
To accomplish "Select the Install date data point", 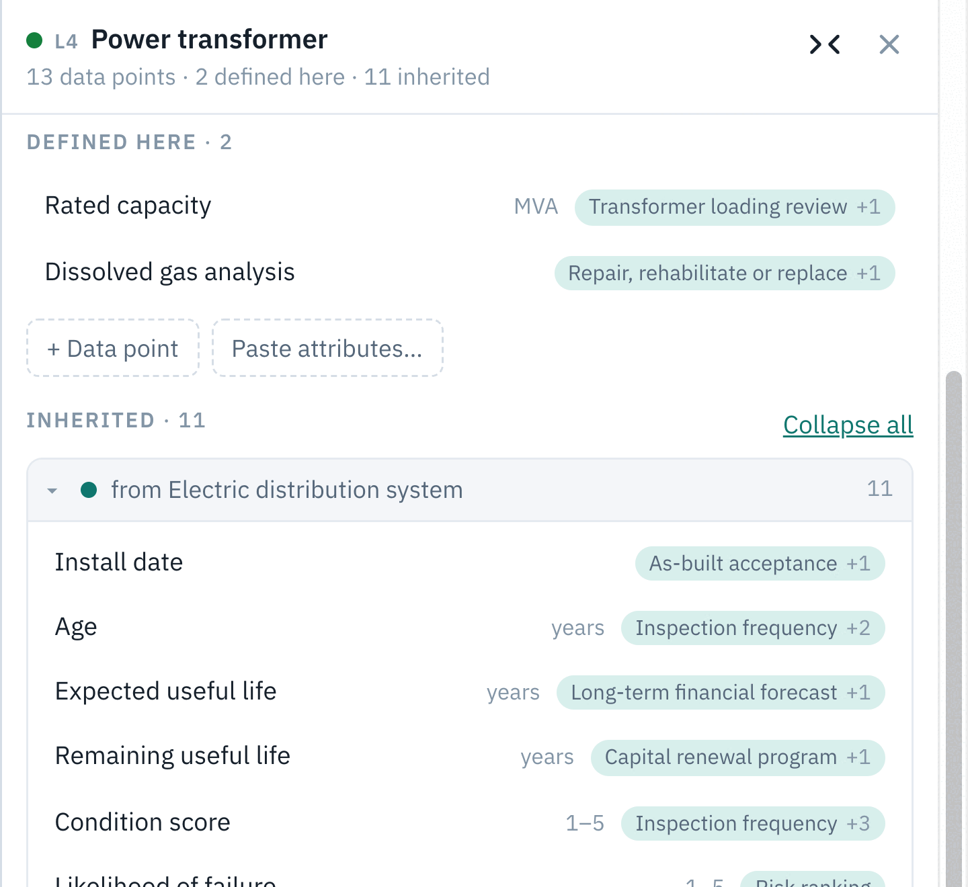I will [x=469, y=562].
